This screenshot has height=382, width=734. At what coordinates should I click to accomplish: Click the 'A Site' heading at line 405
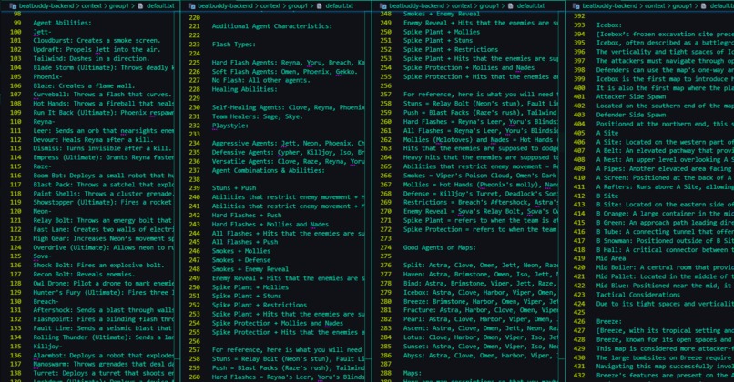pos(607,133)
